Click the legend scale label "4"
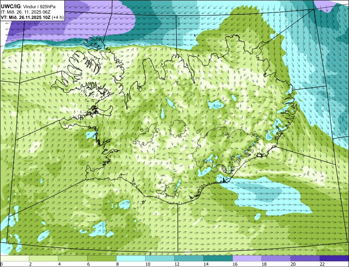The width and height of the screenshot is (349, 267). pyautogui.click(x=60, y=264)
